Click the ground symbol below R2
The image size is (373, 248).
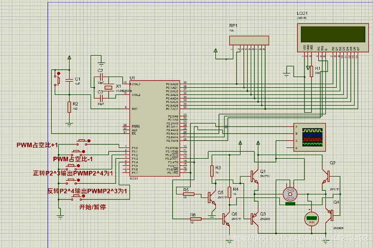pos(69,125)
